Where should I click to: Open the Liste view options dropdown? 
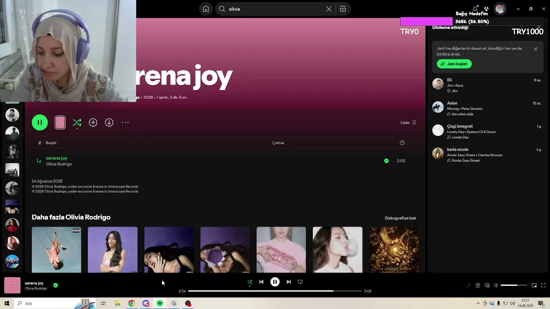tap(408, 123)
